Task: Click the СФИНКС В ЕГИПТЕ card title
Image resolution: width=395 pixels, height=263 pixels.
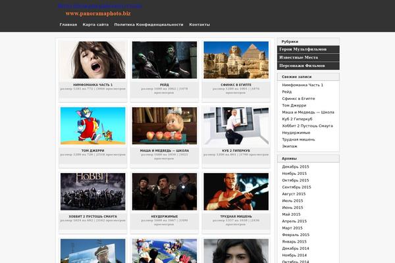Action: click(x=236, y=85)
